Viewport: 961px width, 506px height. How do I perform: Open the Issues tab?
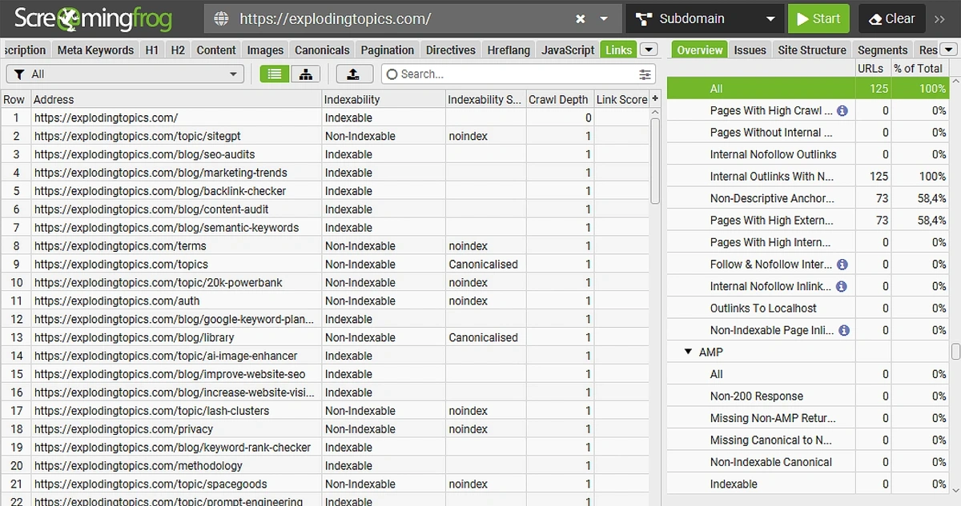750,50
